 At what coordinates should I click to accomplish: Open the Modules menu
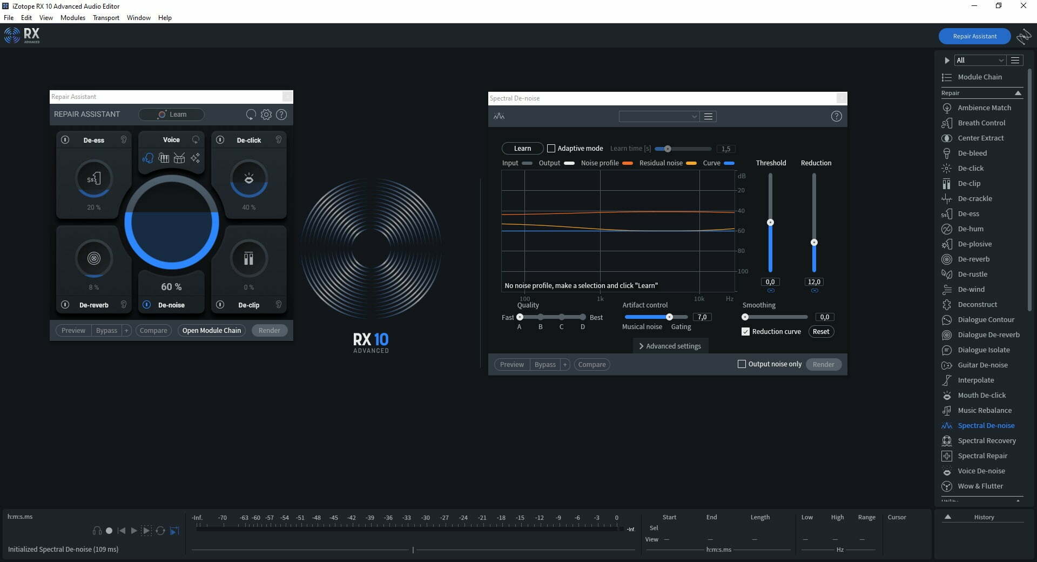(72, 18)
